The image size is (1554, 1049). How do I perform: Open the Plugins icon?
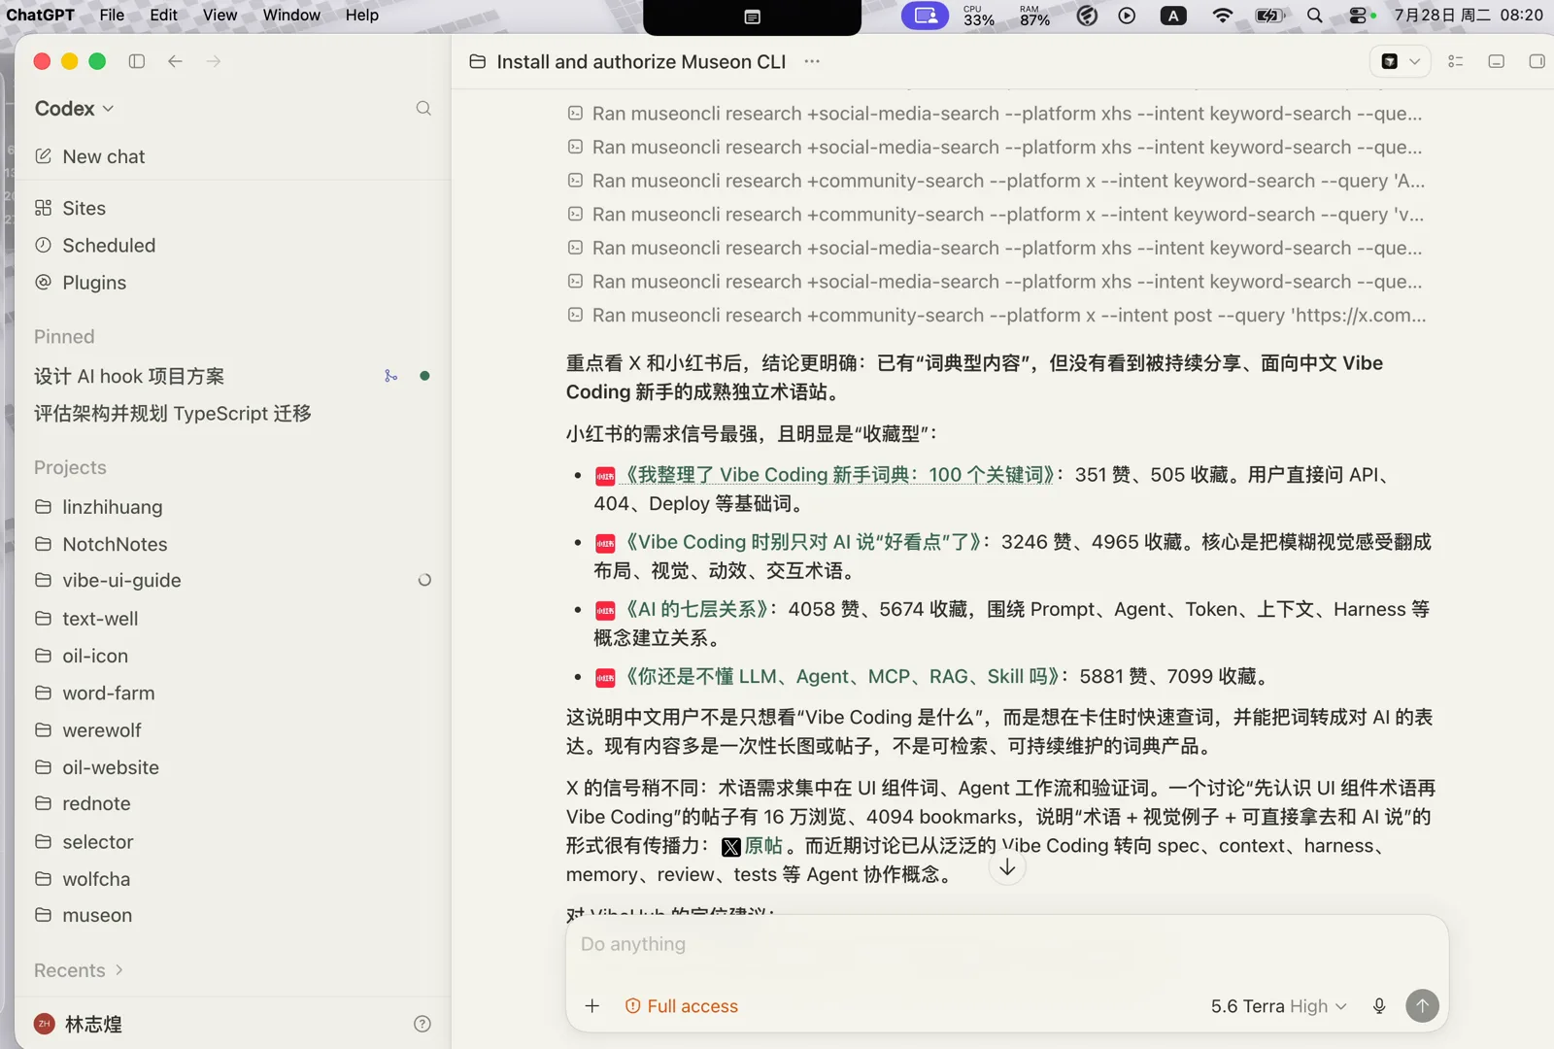point(43,282)
